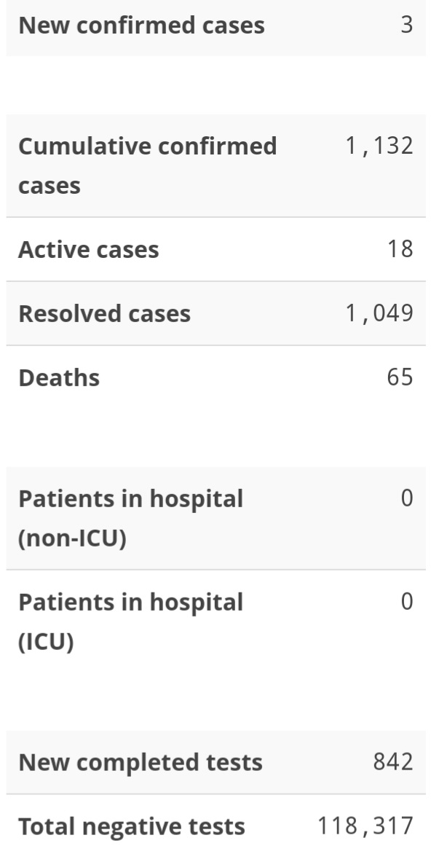Click the cumulative cases value 1,132

[379, 146]
